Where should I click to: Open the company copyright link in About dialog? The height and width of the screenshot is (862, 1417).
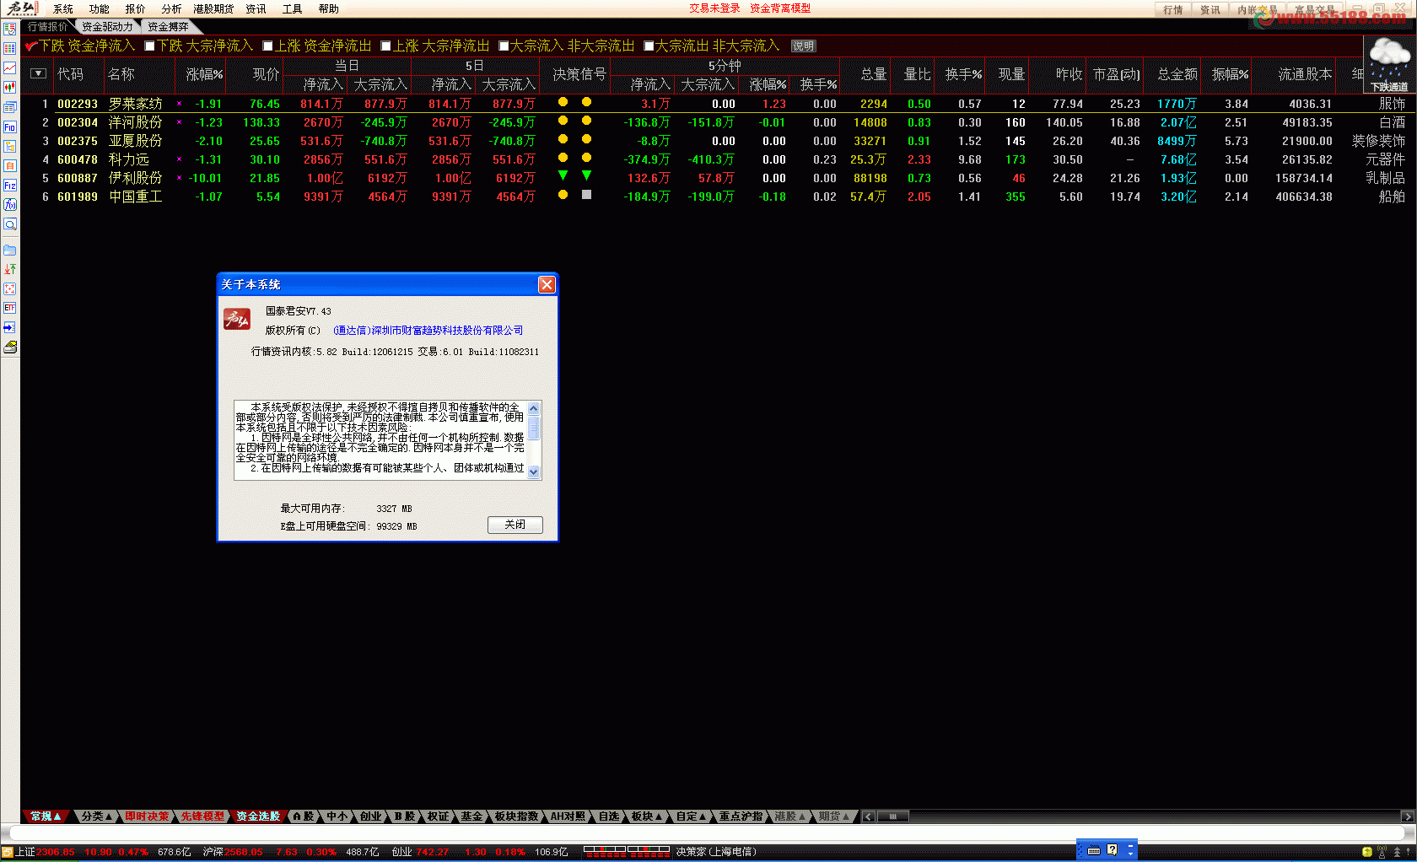pyautogui.click(x=428, y=331)
